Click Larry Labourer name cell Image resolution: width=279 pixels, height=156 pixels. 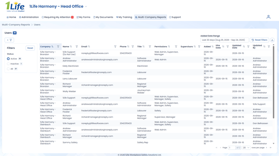70,79
